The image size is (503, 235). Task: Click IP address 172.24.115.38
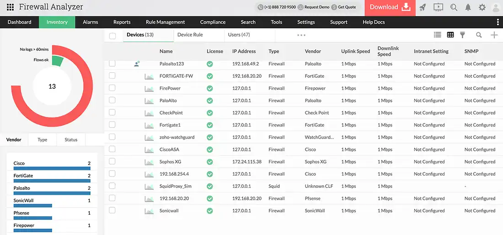[x=247, y=162]
